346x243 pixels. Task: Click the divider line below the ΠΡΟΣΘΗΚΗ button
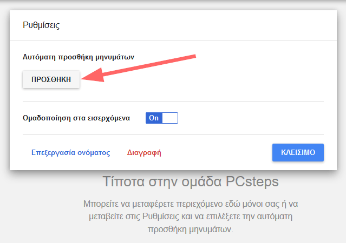click(x=173, y=102)
